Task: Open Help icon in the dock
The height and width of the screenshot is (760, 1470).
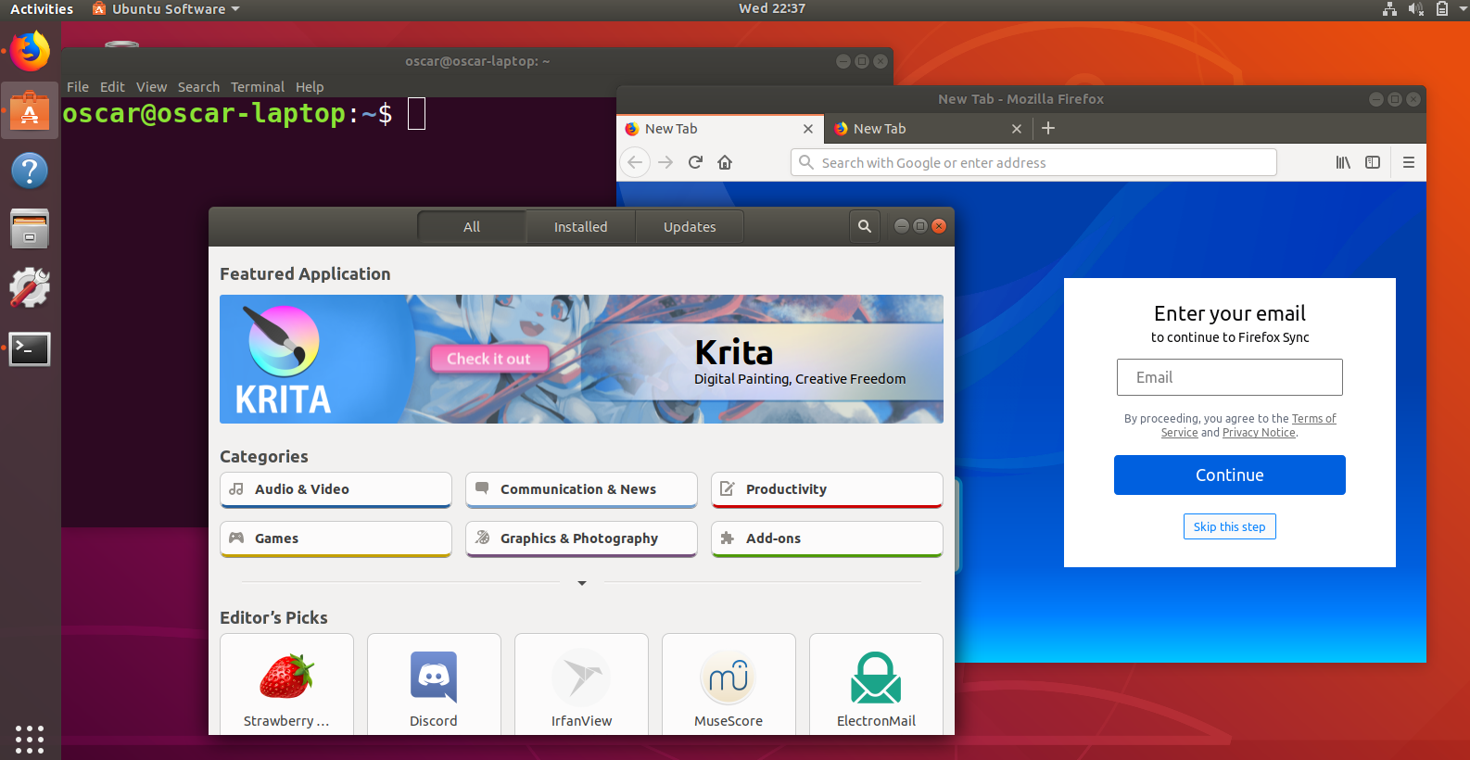Action: 30,171
